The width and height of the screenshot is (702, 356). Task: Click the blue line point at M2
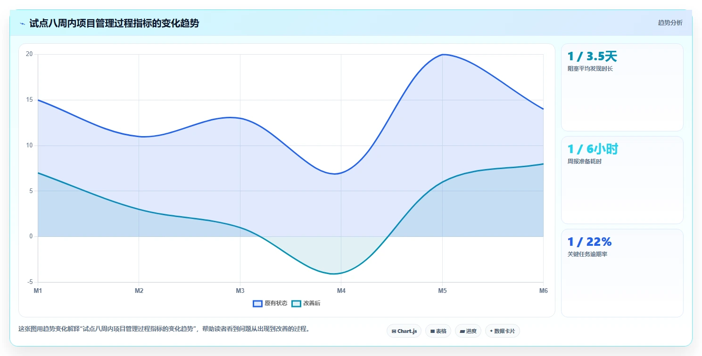click(139, 137)
